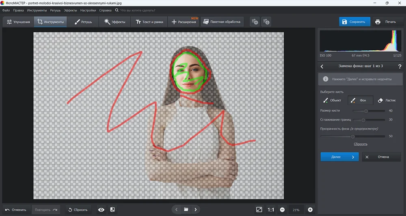Click the help question mark icon
Screen dimensions: 406x216
(400, 66)
